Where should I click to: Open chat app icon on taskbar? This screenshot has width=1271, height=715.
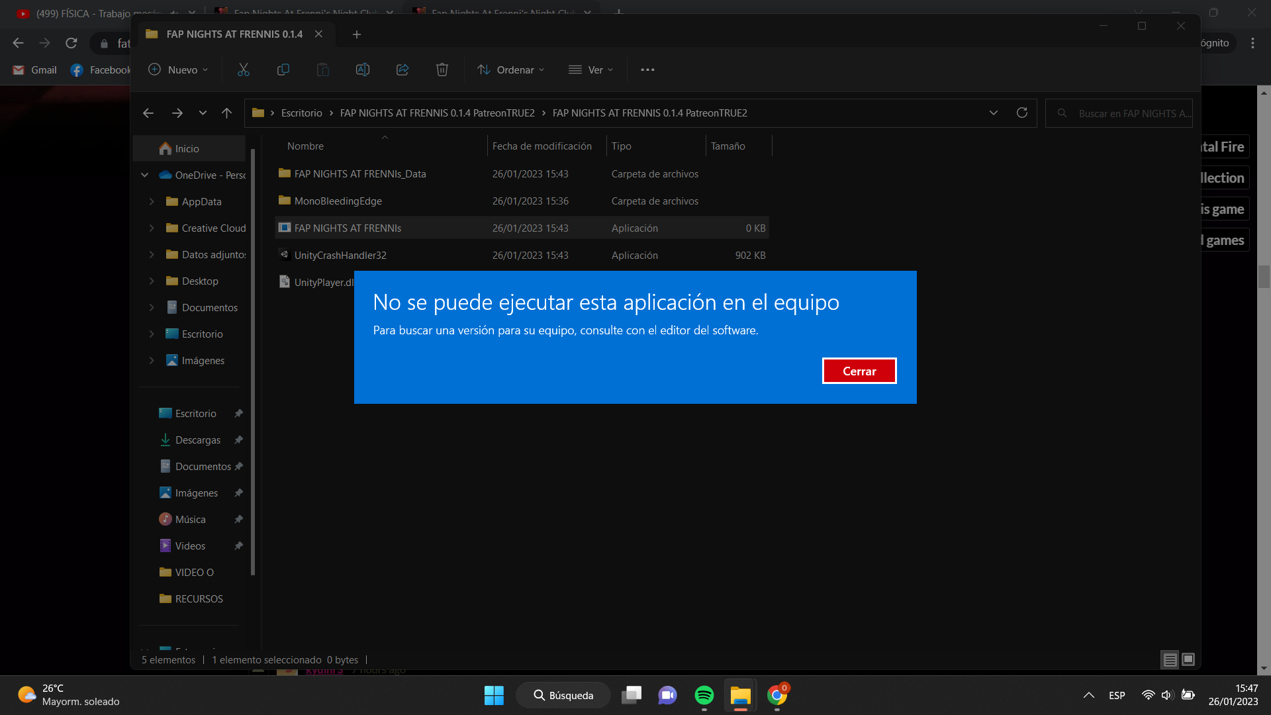tap(667, 695)
